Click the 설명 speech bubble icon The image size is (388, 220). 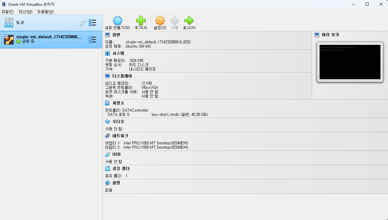(x=107, y=183)
